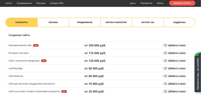Click HIT badge next to готового отраслевого решения
The height and width of the screenshot is (95, 201).
[64, 92]
